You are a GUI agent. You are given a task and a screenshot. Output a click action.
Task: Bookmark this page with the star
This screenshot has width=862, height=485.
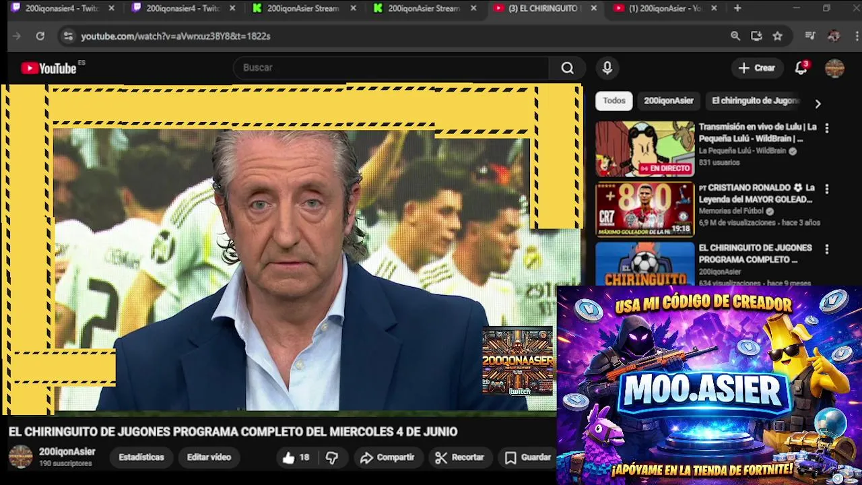pyautogui.click(x=778, y=36)
